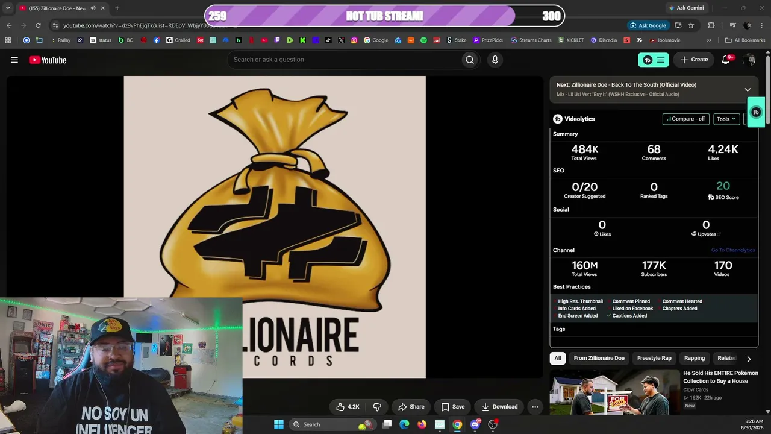The image size is (771, 434).
Task: Open a new browser tab
Action: pyautogui.click(x=117, y=8)
